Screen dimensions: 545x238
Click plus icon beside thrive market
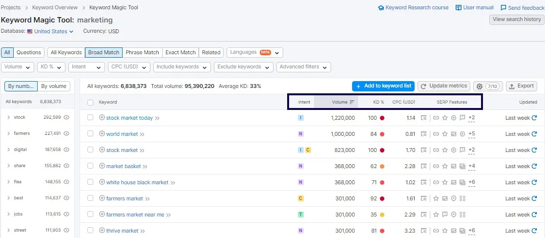click(x=102, y=230)
